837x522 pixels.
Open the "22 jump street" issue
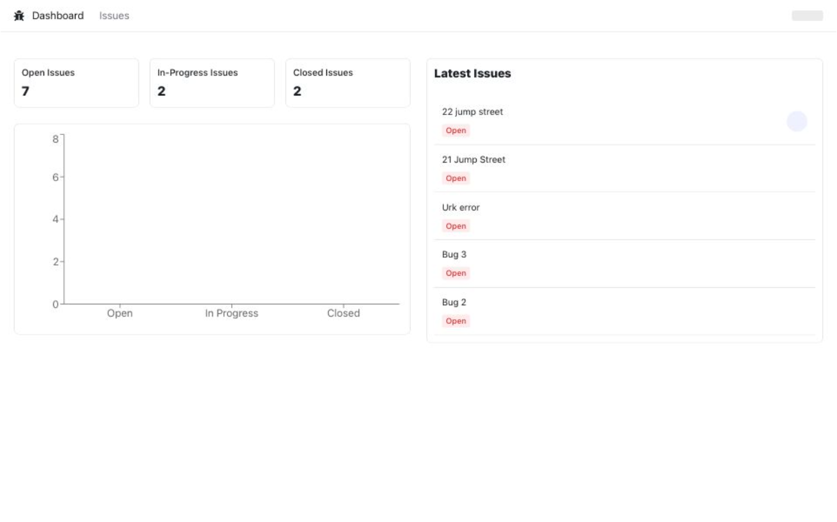[x=472, y=112]
